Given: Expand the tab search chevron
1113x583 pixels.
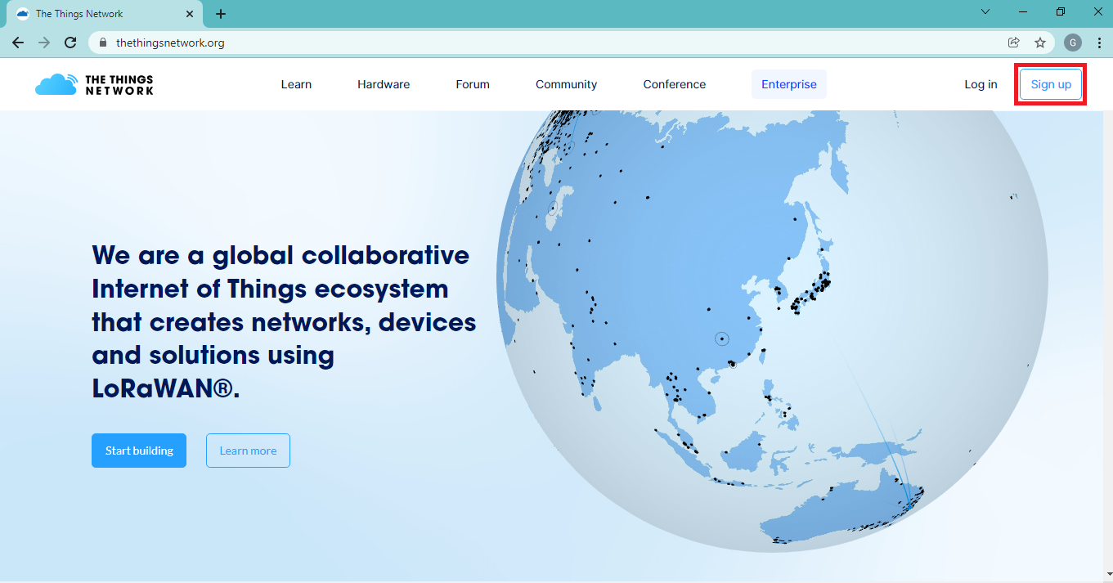Looking at the screenshot, I should [985, 12].
